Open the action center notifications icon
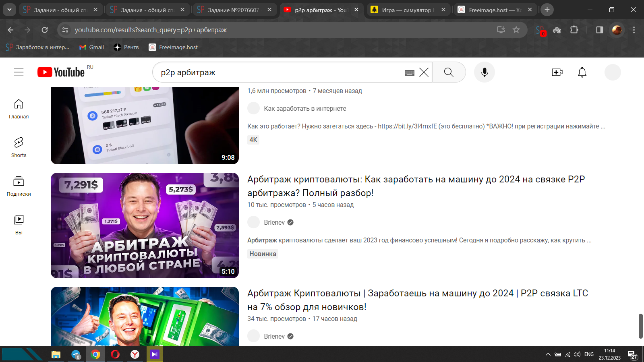The image size is (644, 362). [x=632, y=355]
